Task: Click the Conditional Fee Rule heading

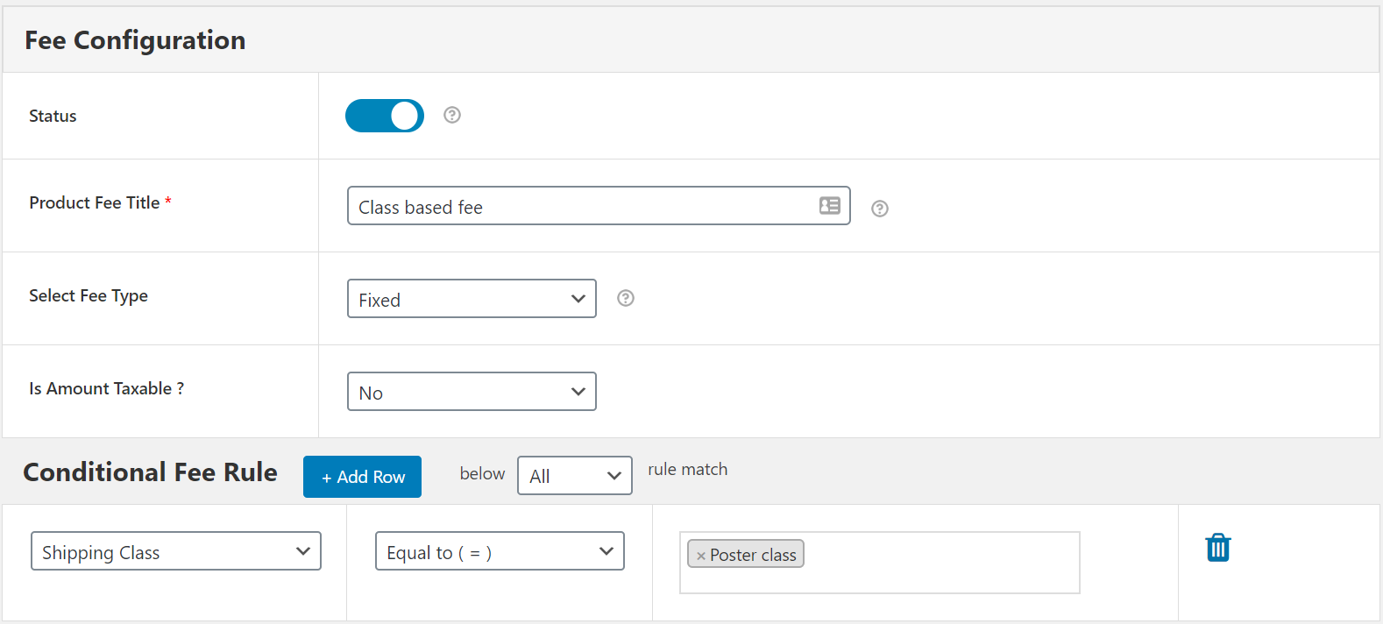Action: point(150,472)
